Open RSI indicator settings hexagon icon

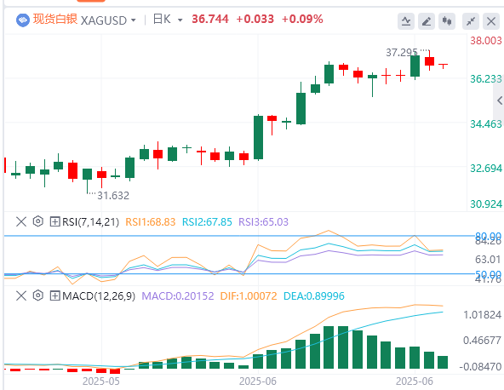pyautogui.click(x=38, y=221)
